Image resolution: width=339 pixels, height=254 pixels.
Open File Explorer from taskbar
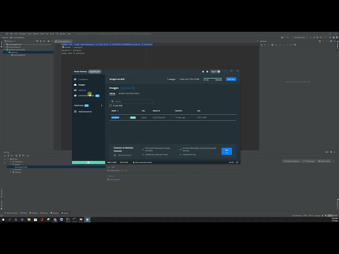[x=29, y=220]
